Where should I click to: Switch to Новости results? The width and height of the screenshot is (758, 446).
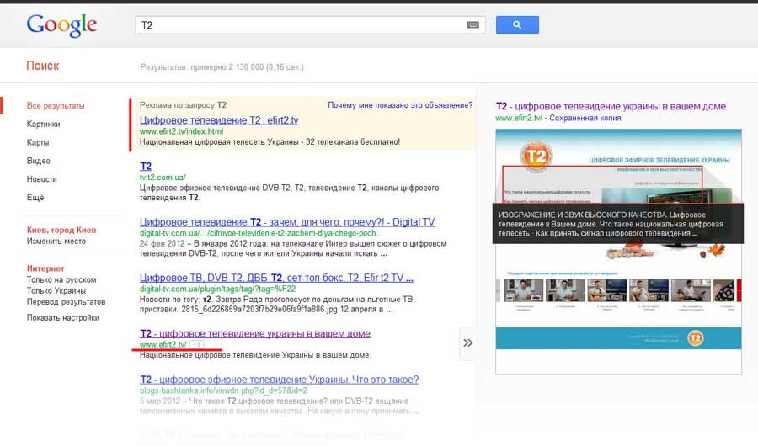(x=41, y=179)
